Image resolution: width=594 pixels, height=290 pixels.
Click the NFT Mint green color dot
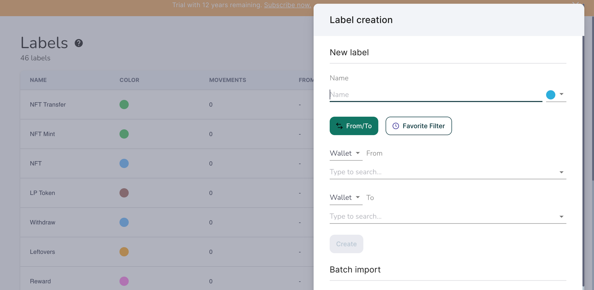[x=124, y=134]
